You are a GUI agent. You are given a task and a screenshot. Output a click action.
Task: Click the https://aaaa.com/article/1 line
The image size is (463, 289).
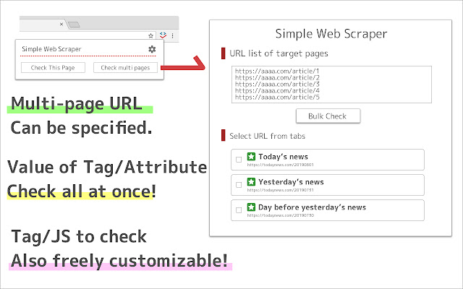277,71
